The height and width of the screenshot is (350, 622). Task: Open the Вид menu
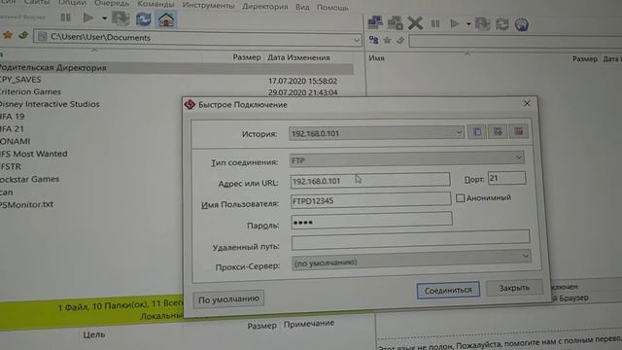click(x=302, y=7)
